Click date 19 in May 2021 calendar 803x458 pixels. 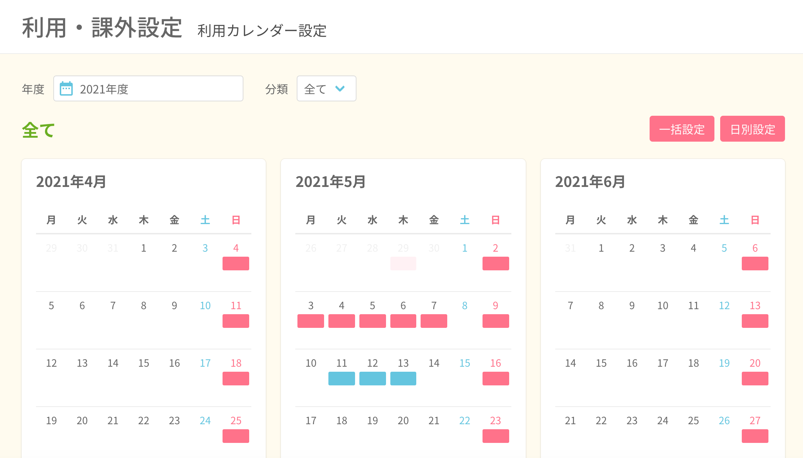pos(373,421)
